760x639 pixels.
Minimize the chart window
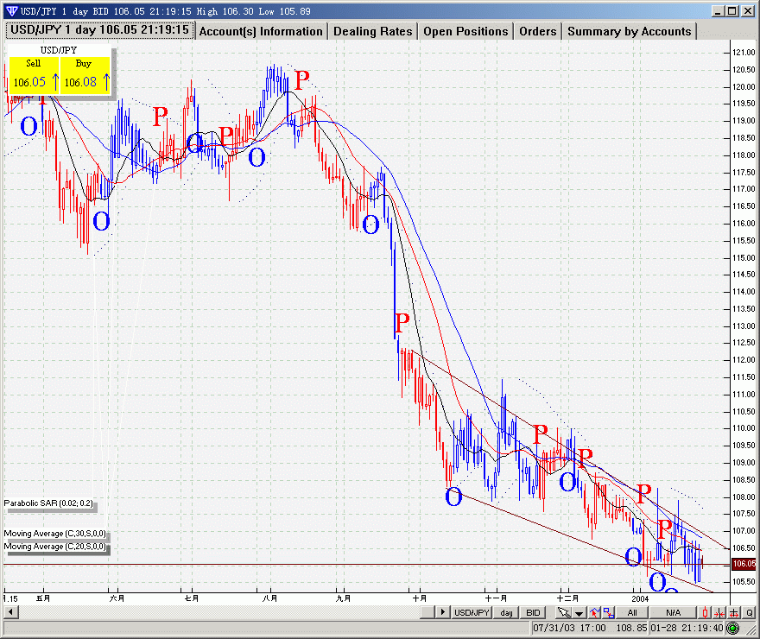pyautogui.click(x=719, y=10)
